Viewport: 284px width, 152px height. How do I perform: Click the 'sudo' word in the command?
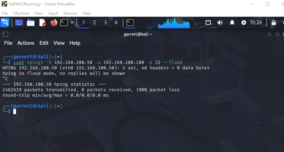(19, 63)
